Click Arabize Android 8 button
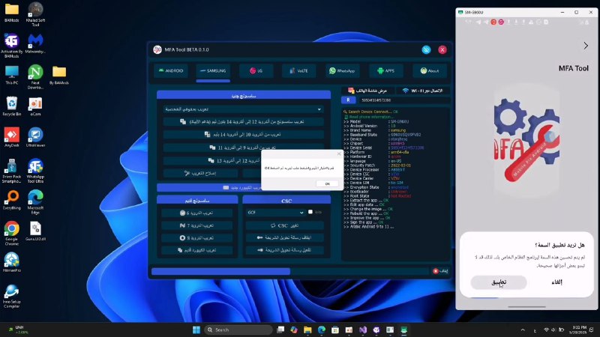 click(196, 237)
